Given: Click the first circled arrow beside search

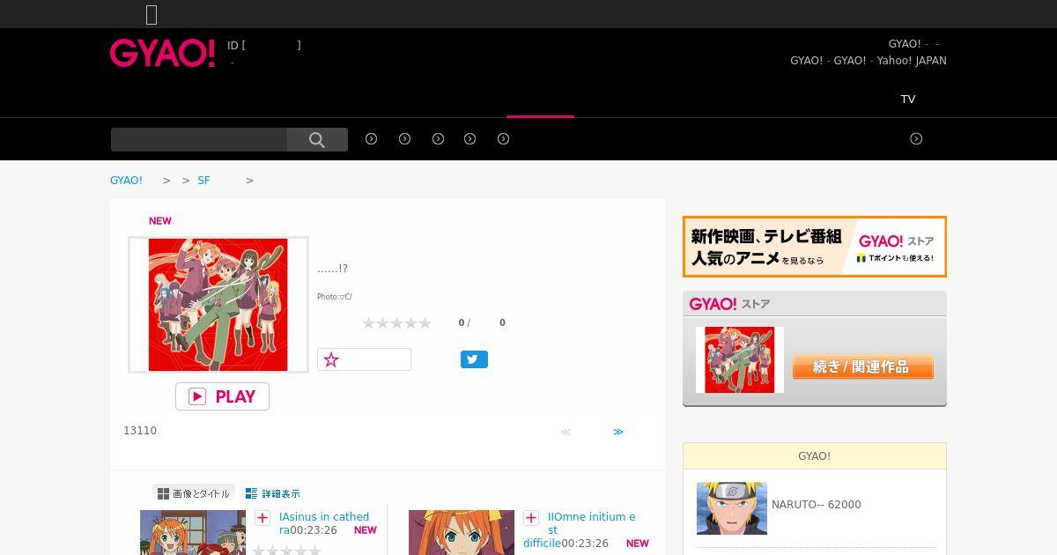Looking at the screenshot, I should point(372,139).
